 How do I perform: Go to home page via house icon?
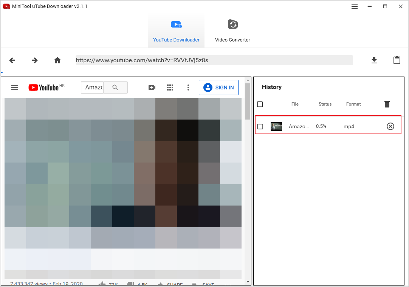tap(57, 60)
